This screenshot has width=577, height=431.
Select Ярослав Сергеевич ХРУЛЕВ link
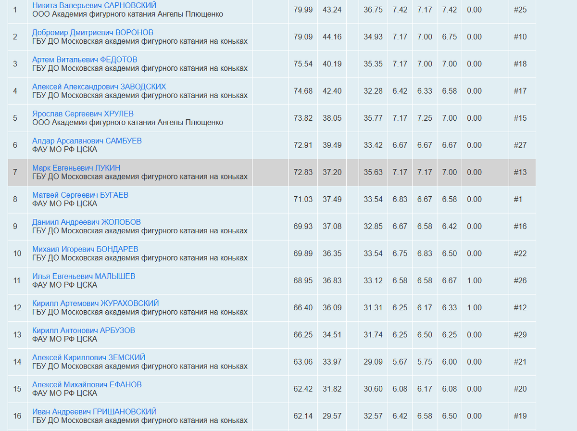click(x=83, y=114)
